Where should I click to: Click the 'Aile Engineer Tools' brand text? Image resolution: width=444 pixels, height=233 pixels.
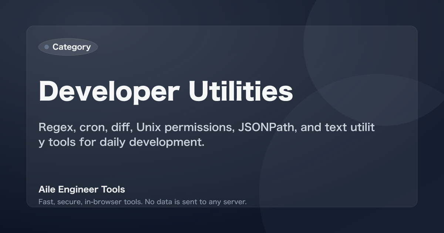(82, 189)
